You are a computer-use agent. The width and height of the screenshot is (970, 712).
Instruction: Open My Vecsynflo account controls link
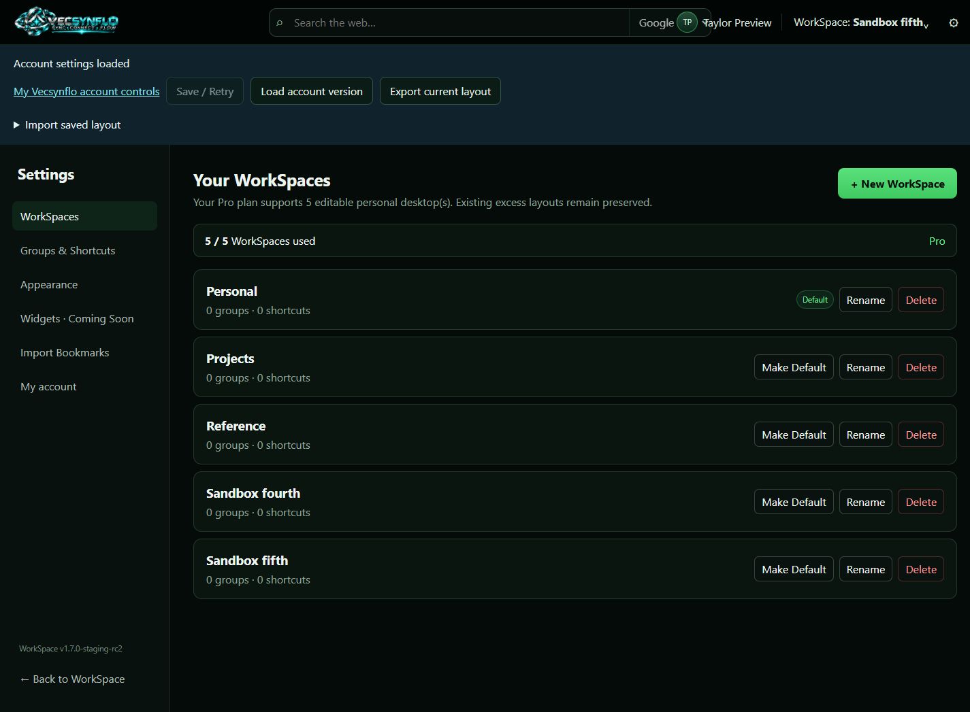86,92
